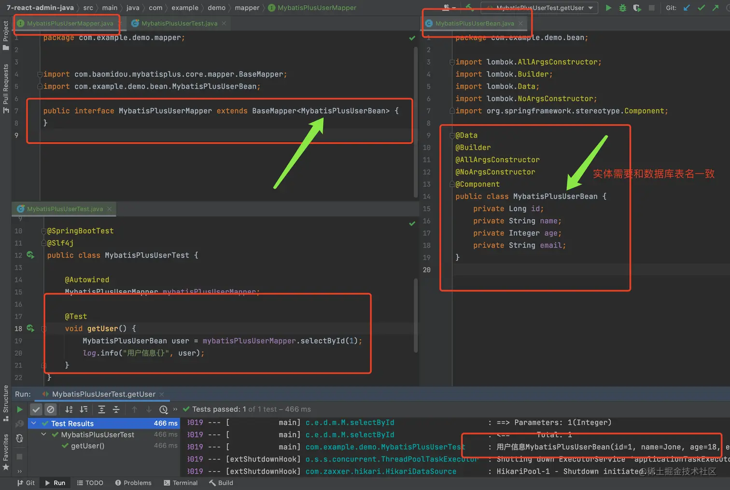The width and height of the screenshot is (730, 490).
Task: Go to previous failed test arrow
Action: click(135, 409)
